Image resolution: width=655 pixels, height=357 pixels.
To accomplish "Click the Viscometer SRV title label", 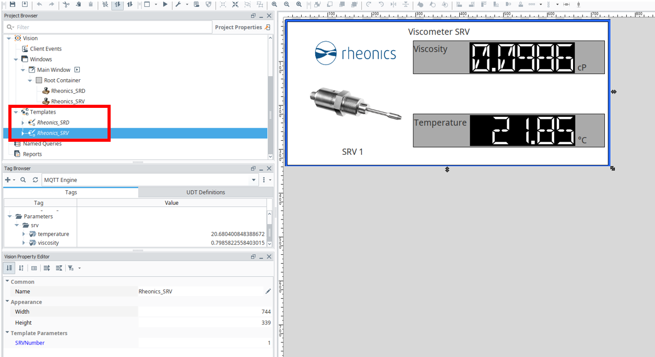I will point(439,32).
